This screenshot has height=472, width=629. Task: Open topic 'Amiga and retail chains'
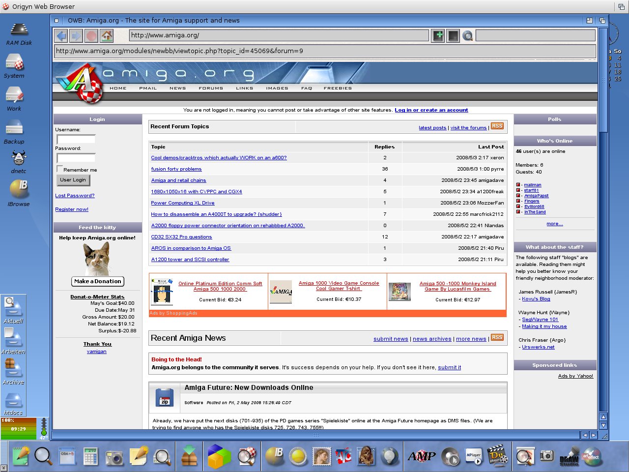(178, 180)
